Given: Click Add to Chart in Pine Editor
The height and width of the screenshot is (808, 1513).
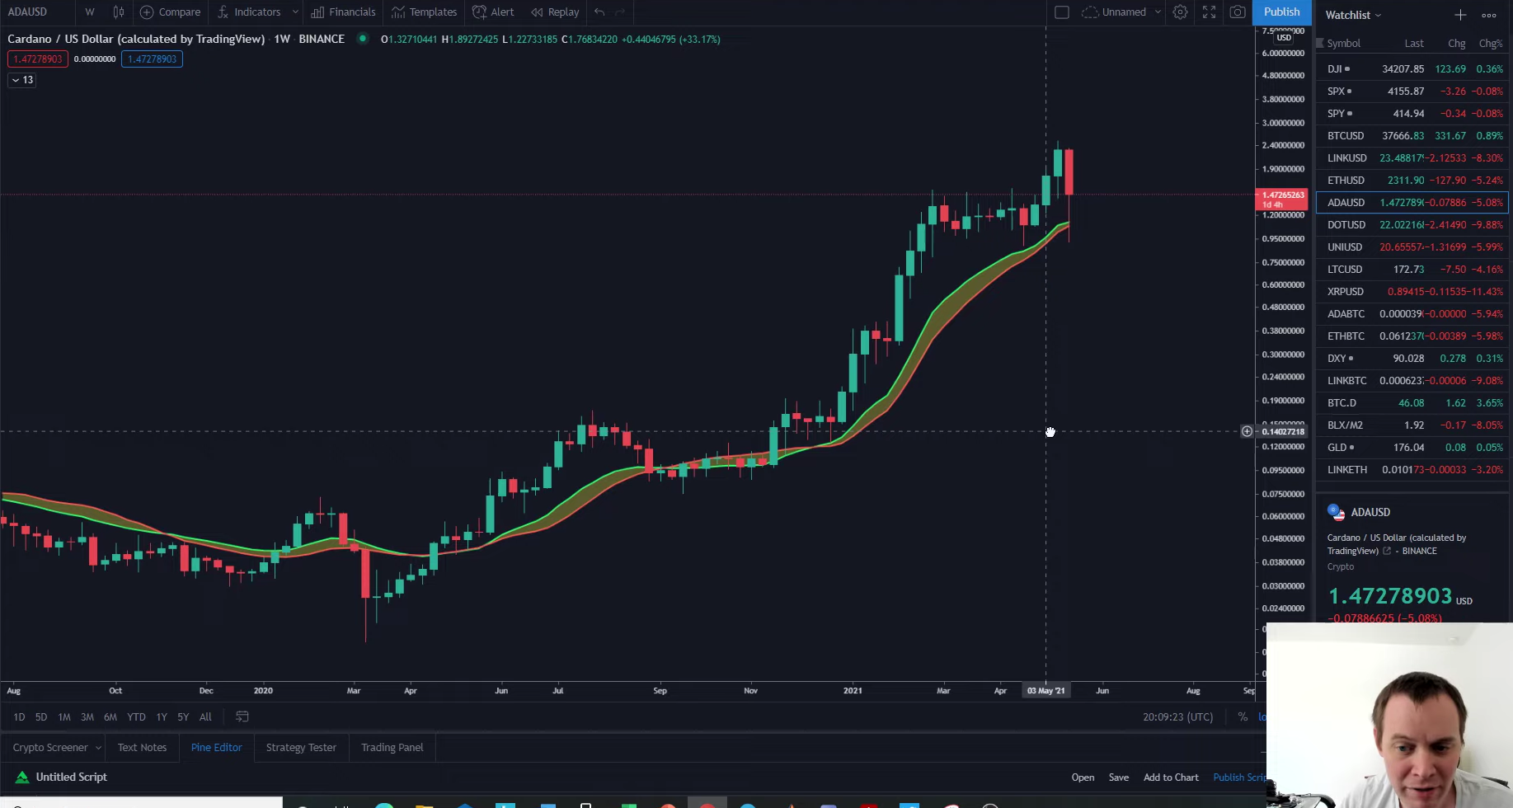Looking at the screenshot, I should point(1171,777).
